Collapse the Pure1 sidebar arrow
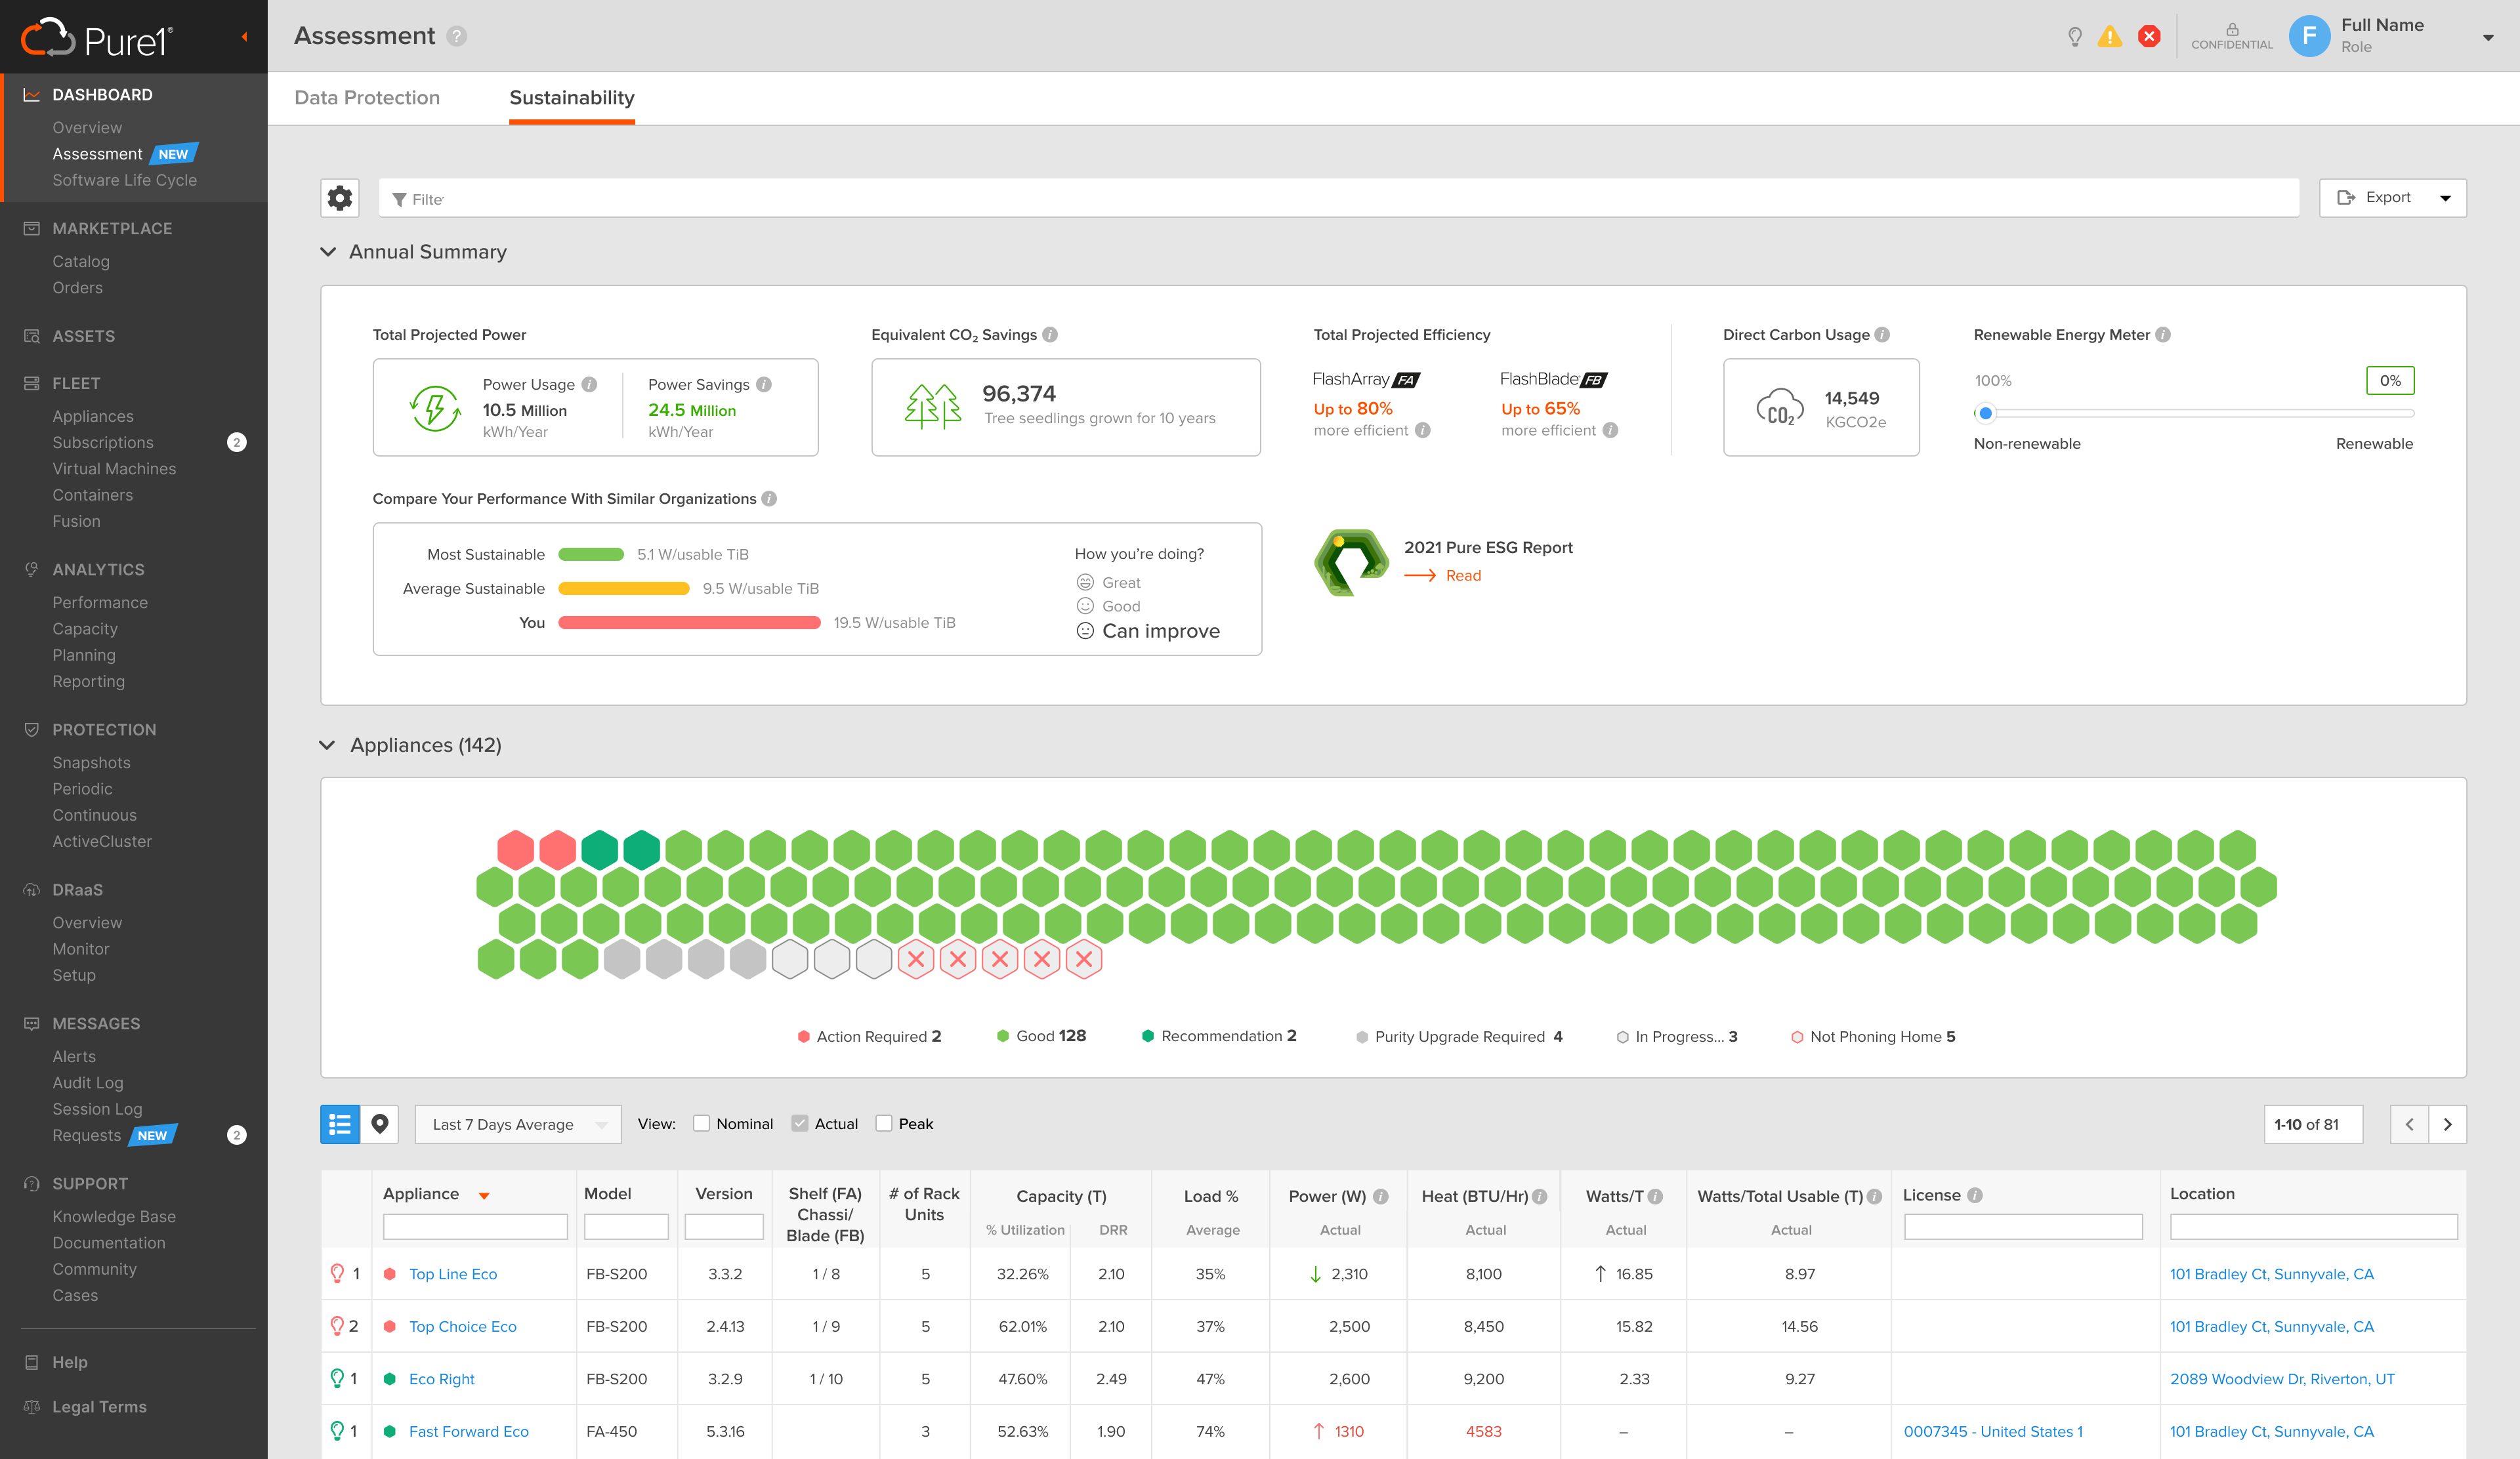The height and width of the screenshot is (1459, 2520). pos(244,37)
